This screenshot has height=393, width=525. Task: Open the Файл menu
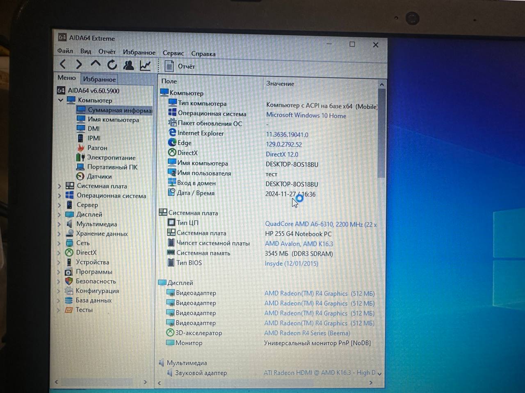[x=65, y=51]
